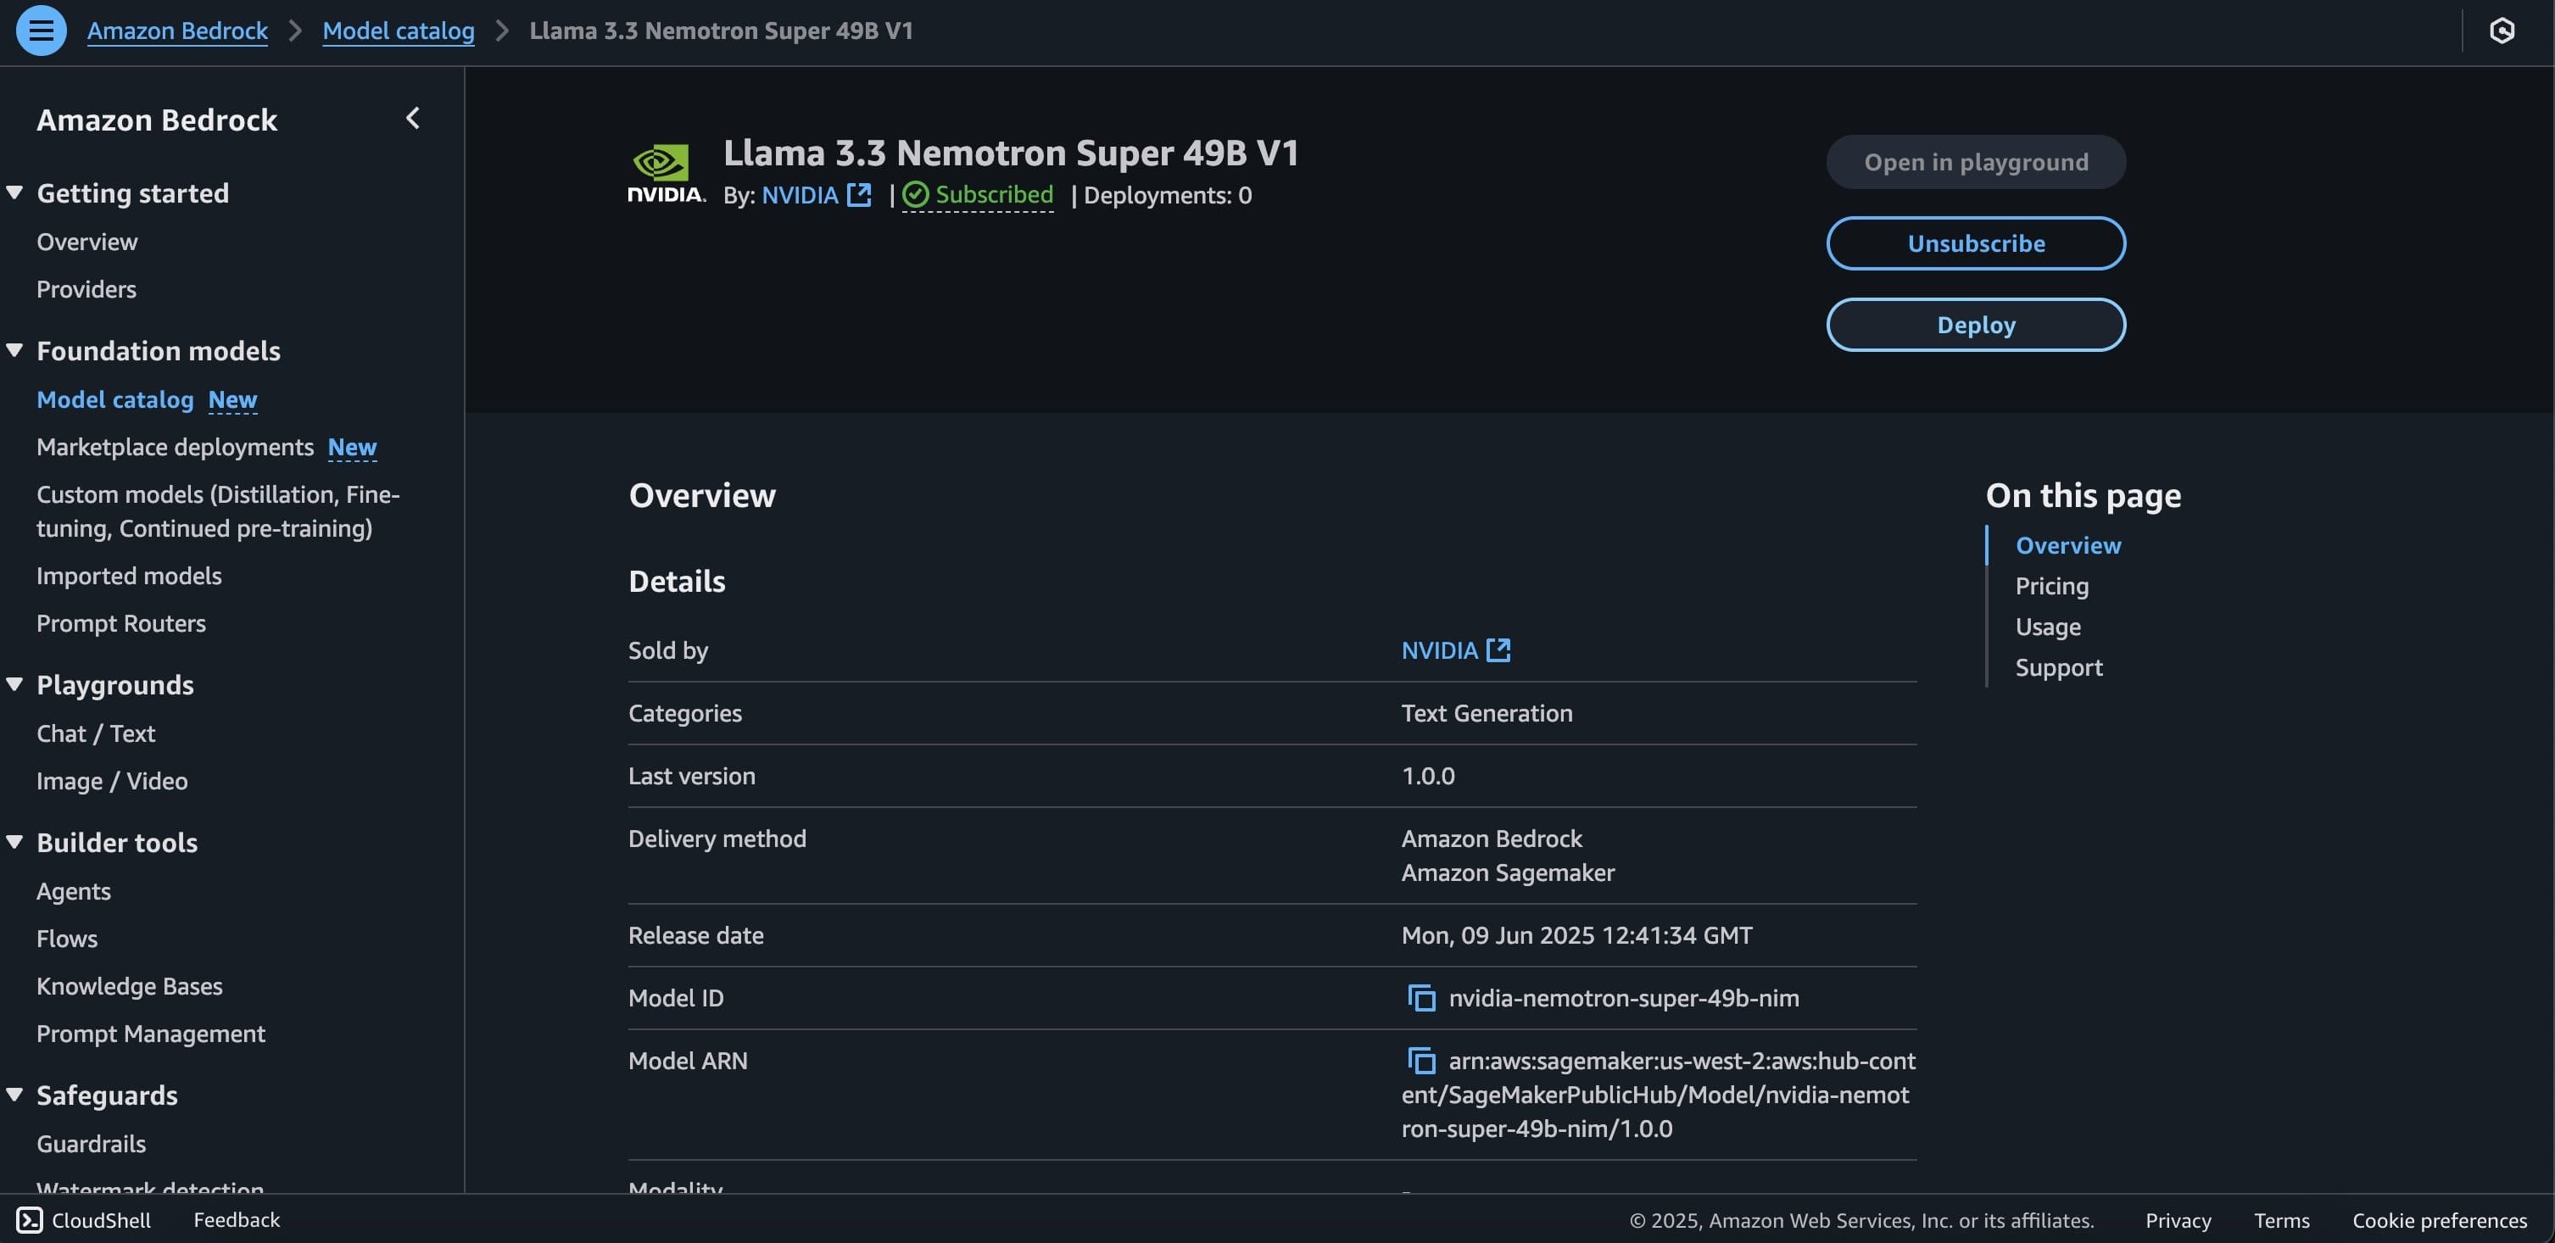Screen dimensions: 2555x1243
Task: Collapse the Safeguards section
Action: pos(15,1095)
